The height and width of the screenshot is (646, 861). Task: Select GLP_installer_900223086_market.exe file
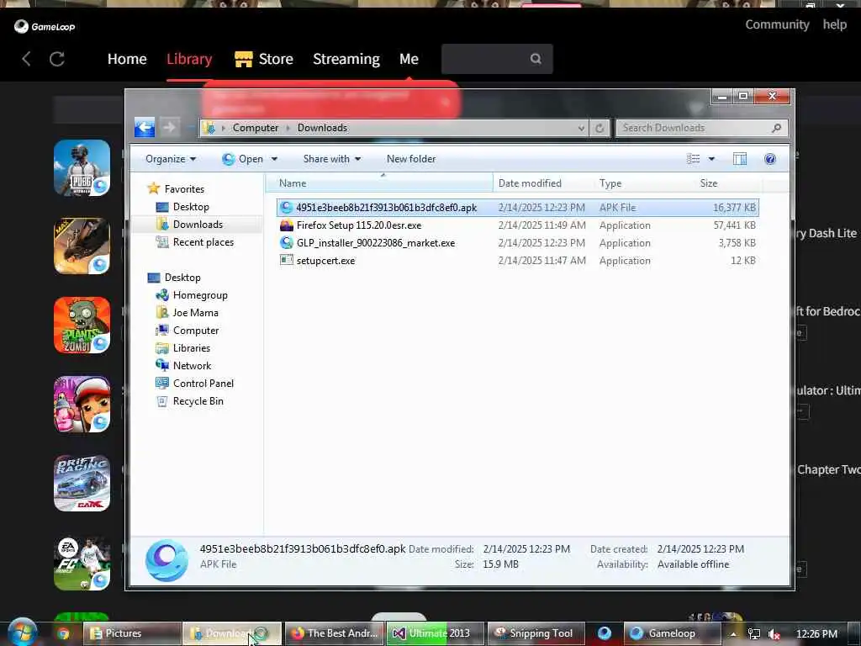pos(518,243)
